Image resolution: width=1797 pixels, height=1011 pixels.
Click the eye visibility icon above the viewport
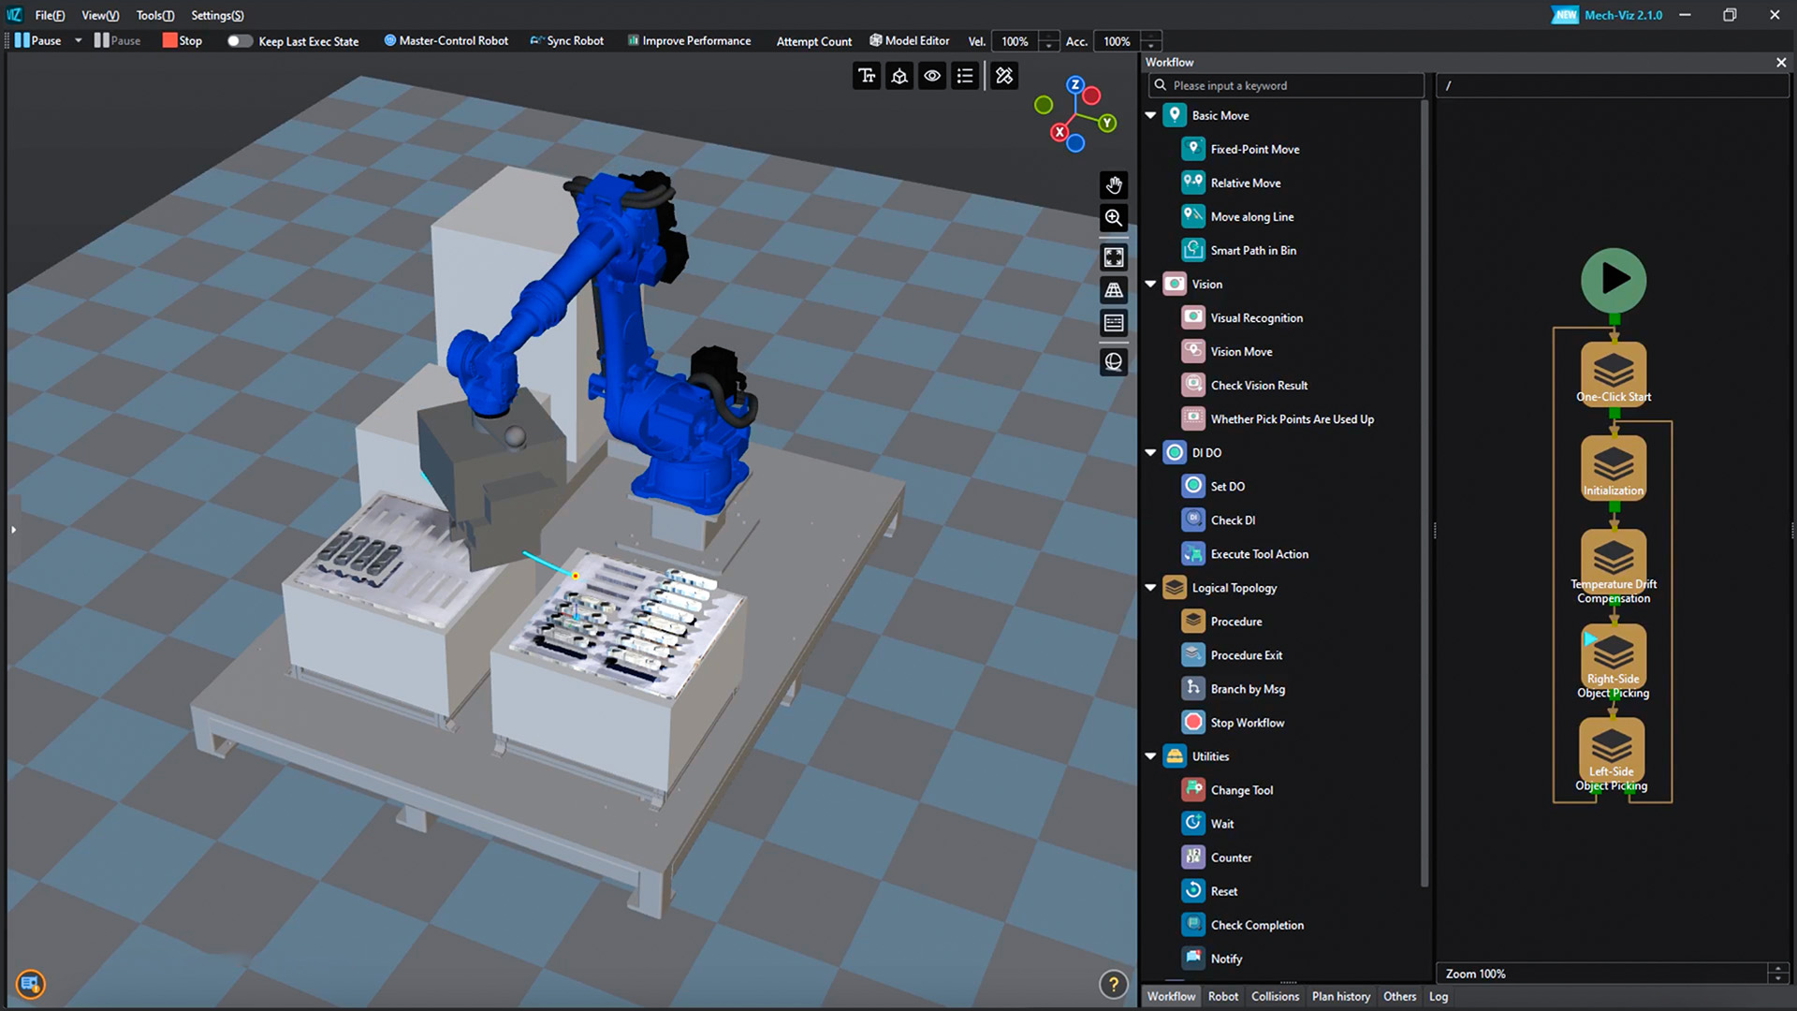(932, 75)
